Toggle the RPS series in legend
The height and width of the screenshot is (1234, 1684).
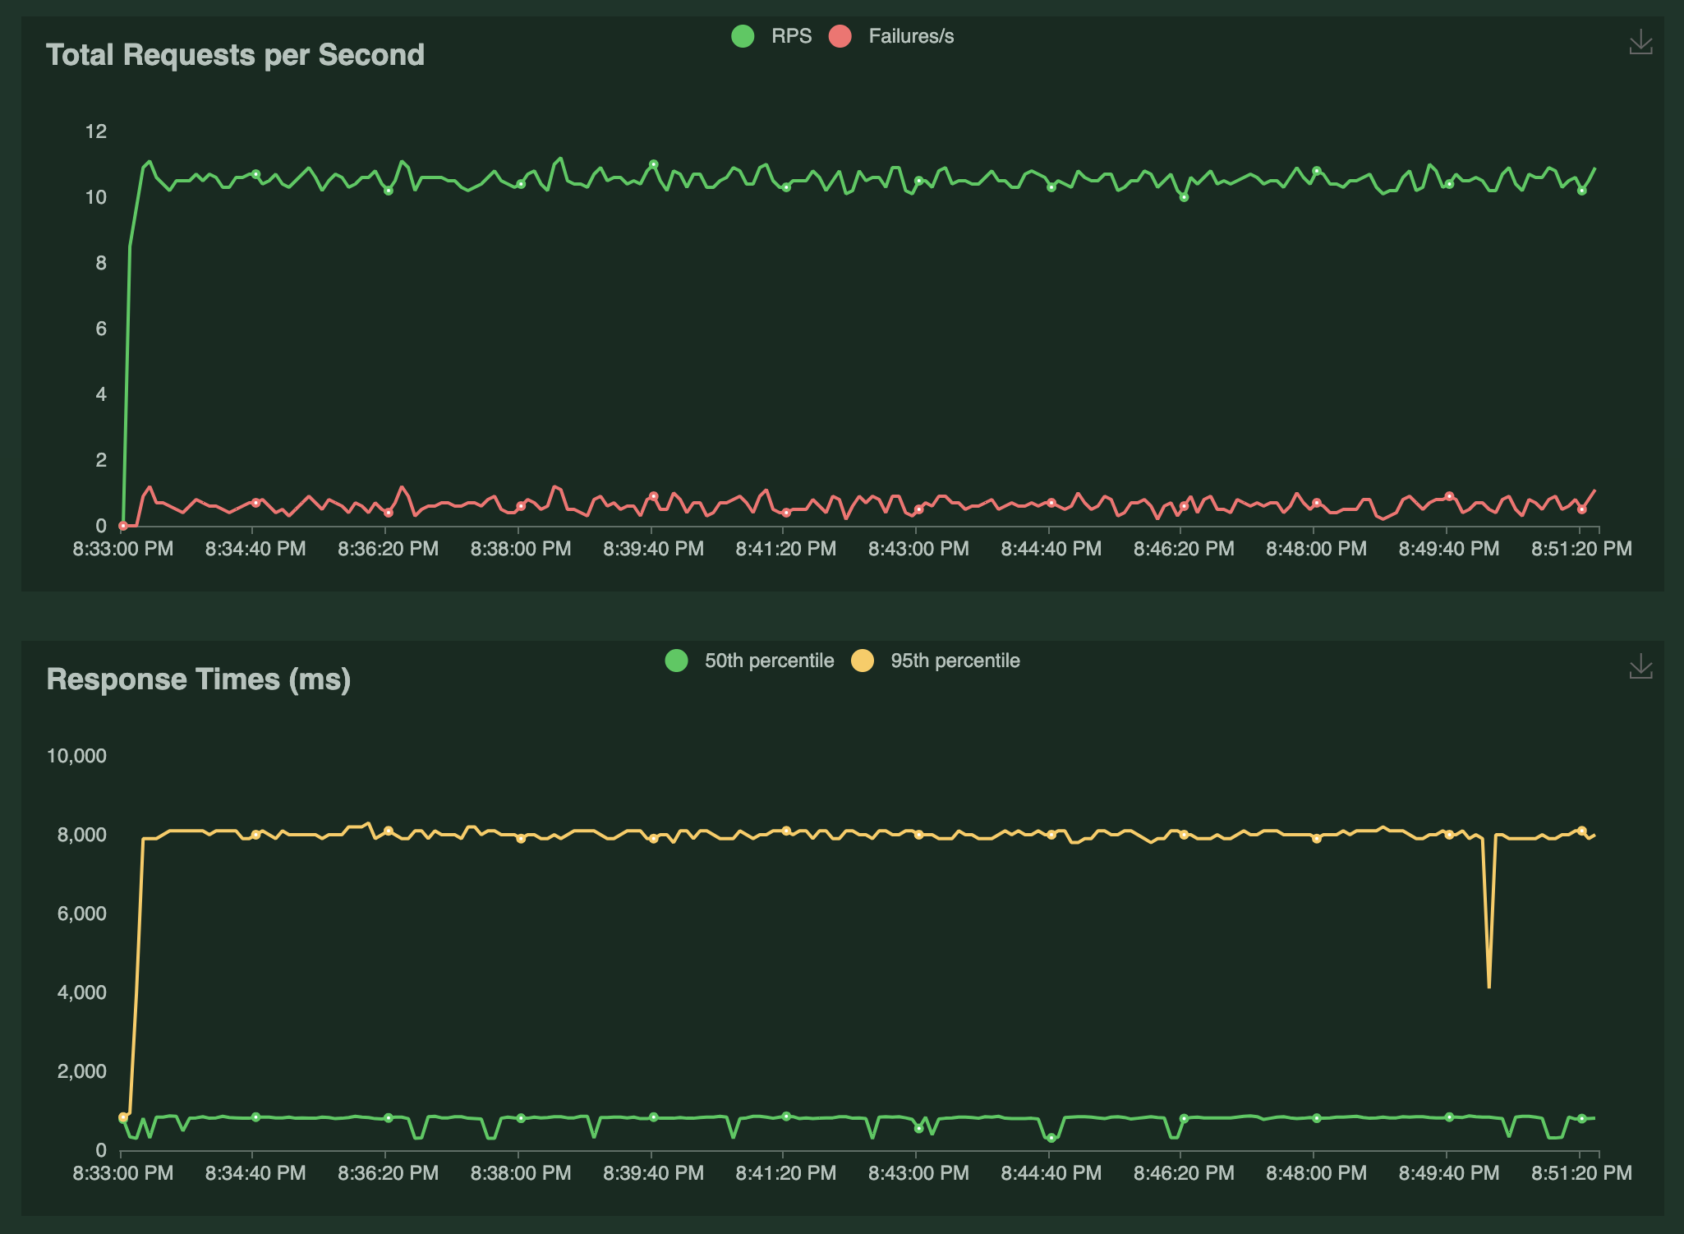point(771,36)
